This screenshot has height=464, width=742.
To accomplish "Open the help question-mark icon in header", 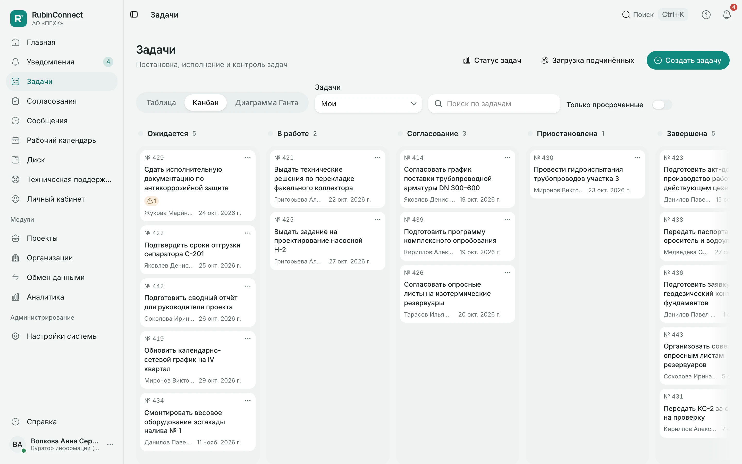I will click(x=706, y=14).
